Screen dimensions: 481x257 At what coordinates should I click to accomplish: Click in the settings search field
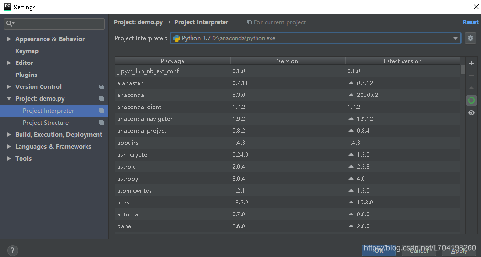54,23
